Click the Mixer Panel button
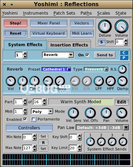The width and height of the screenshot is (133, 167). click(49, 23)
